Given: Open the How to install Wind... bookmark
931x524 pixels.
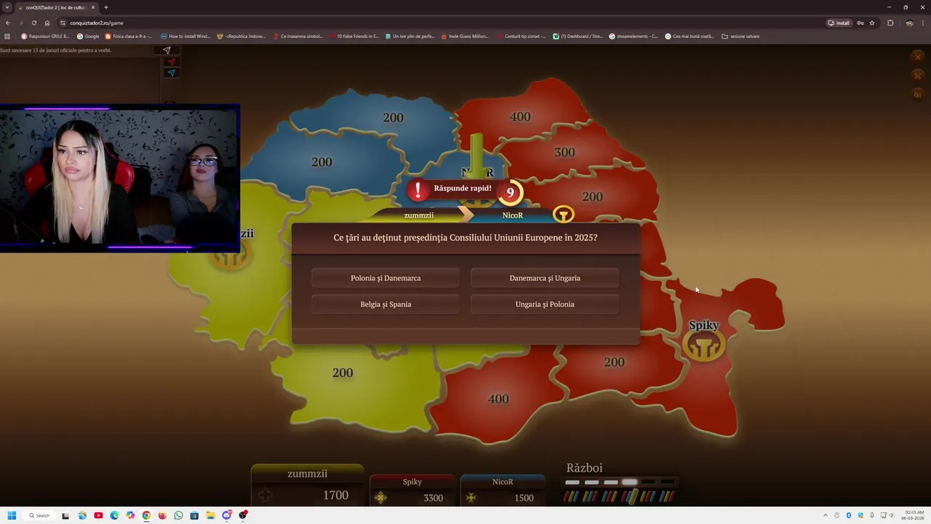Looking at the screenshot, I should 186,36.
